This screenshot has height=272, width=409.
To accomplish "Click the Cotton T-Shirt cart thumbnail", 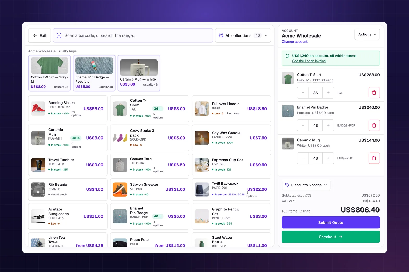I will pos(288,78).
